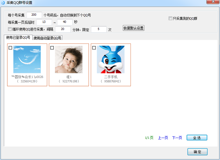Go to next page with 下一页

pyautogui.click(x=177, y=138)
